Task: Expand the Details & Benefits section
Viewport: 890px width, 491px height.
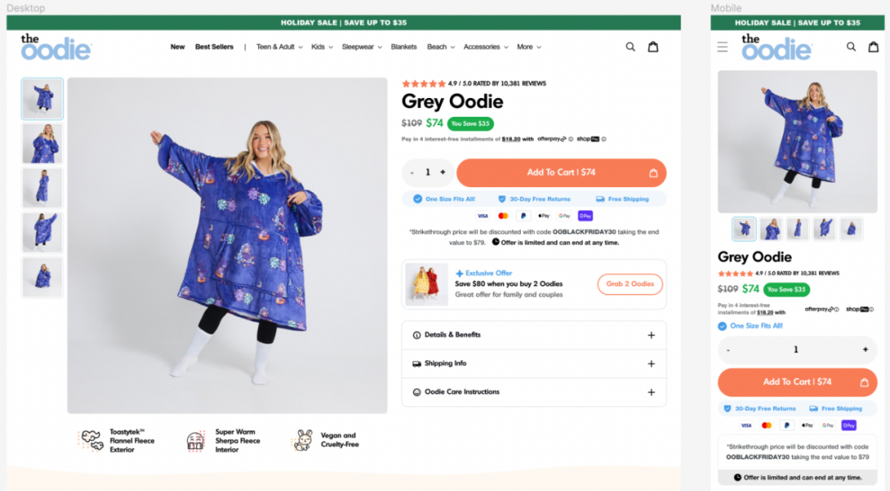Action: pyautogui.click(x=533, y=335)
